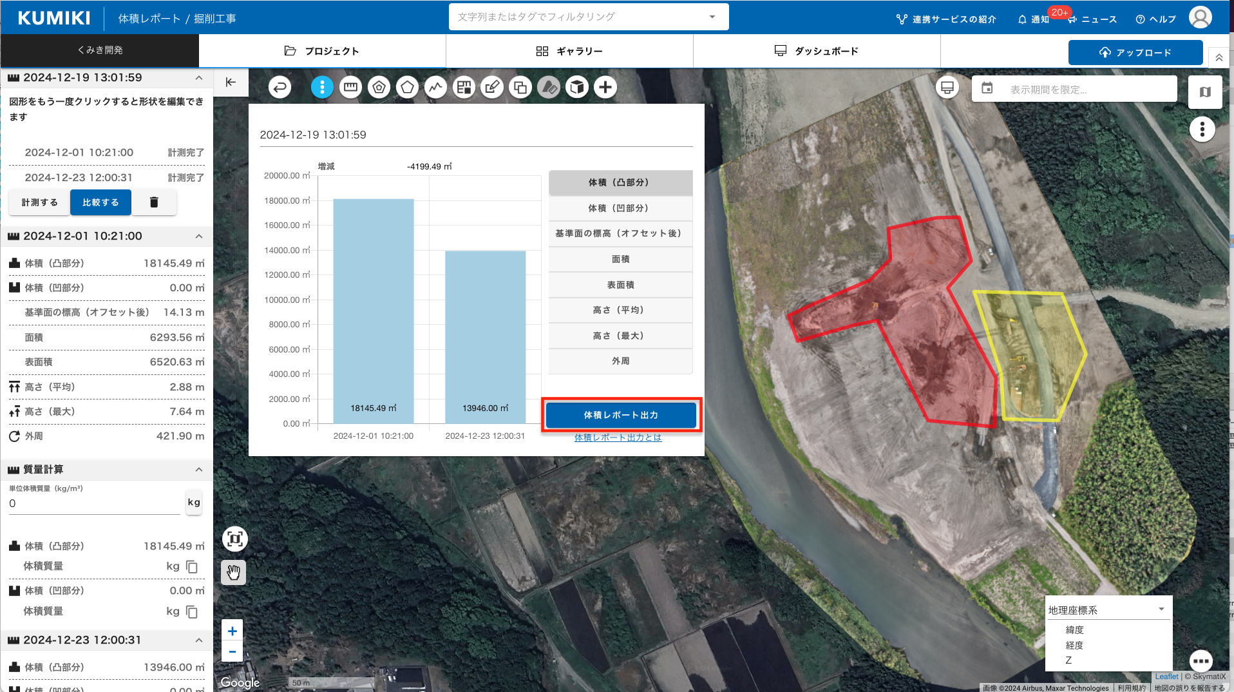1234x692 pixels.
Task: Switch to the ダッシュボード tab
Action: pos(817,51)
